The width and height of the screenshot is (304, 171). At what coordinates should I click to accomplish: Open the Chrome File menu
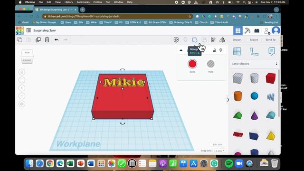click(x=41, y=2)
